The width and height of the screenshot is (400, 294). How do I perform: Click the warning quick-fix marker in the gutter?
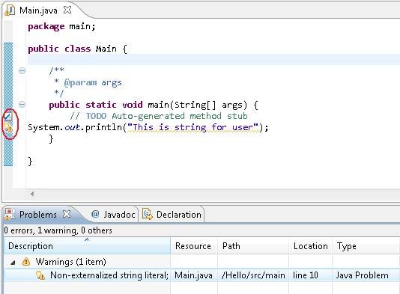(x=8, y=127)
